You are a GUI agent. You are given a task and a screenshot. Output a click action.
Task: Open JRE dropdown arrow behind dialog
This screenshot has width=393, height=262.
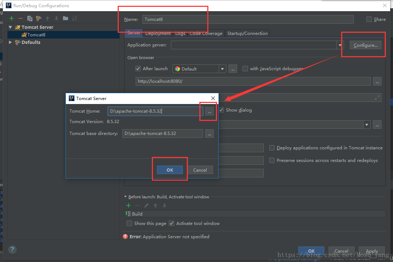pos(367,125)
